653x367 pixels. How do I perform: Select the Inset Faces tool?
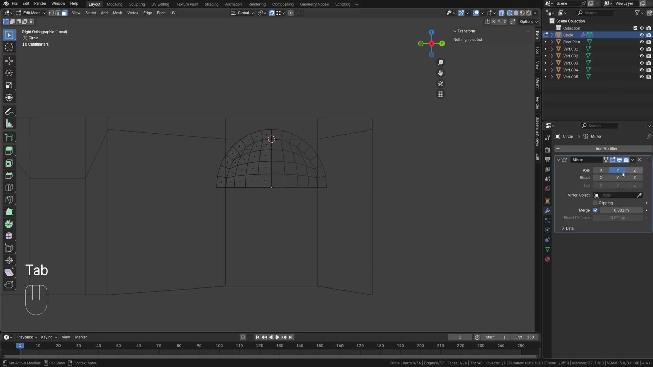9,163
